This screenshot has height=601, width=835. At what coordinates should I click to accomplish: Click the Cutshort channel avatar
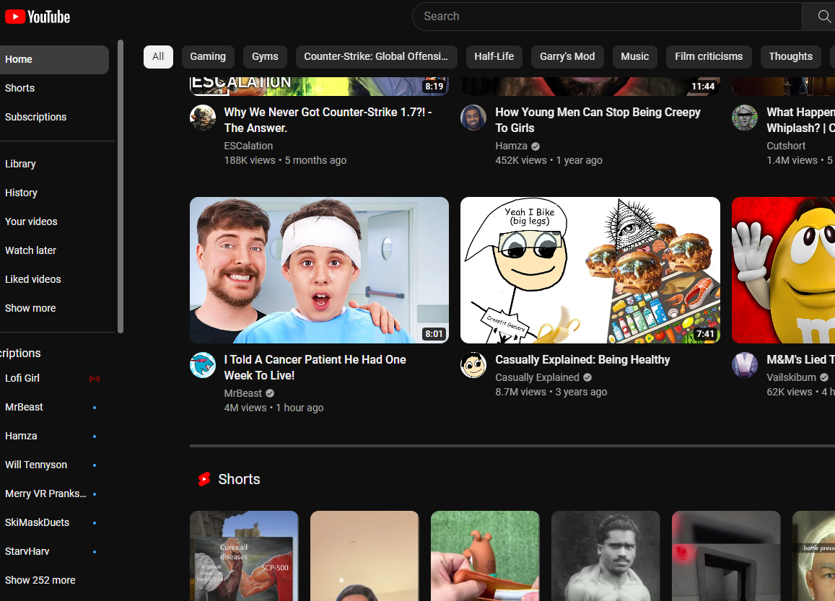pos(745,118)
